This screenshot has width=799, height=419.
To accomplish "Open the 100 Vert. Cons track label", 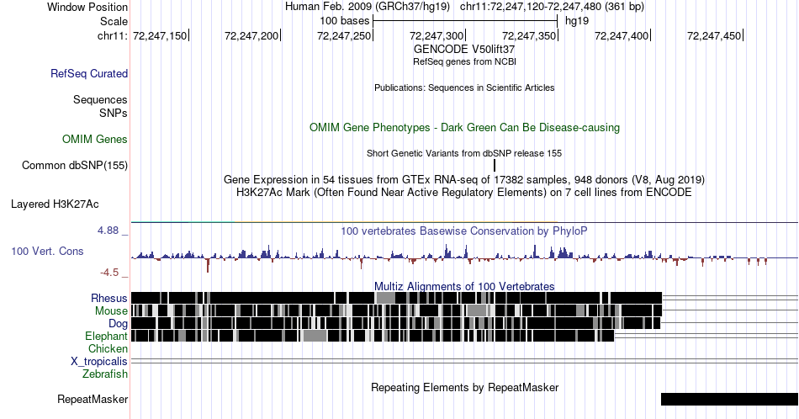I will pyautogui.click(x=47, y=251).
